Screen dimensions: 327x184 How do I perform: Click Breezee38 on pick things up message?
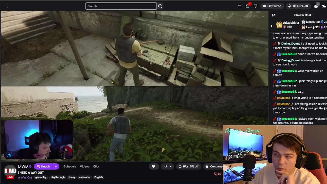(x=289, y=81)
